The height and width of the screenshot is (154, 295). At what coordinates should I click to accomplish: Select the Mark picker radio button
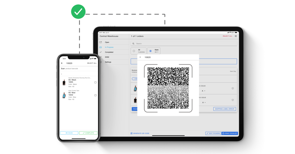(150, 51)
